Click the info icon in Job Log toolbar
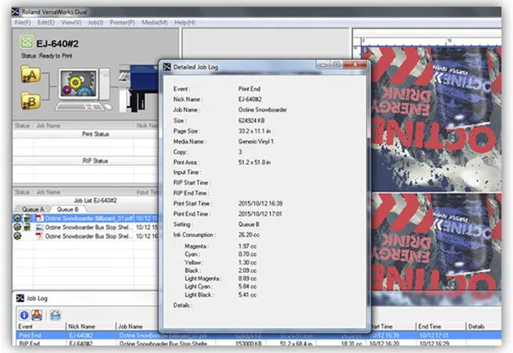The height and width of the screenshot is (353, 513). pyautogui.click(x=24, y=315)
